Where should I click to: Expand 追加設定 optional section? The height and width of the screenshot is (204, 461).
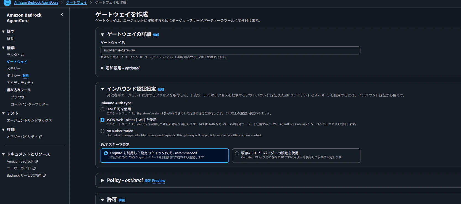[102, 68]
